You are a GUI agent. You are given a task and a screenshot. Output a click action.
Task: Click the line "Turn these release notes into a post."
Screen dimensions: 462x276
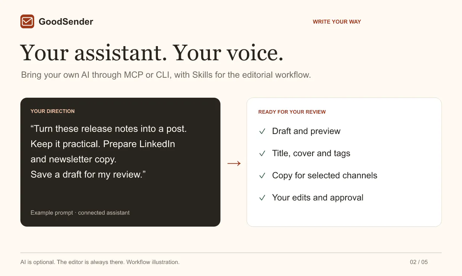(x=108, y=129)
